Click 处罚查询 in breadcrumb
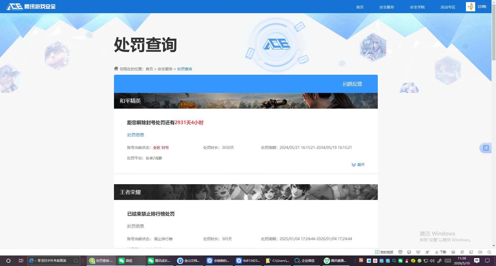The image size is (496, 266). (185, 69)
